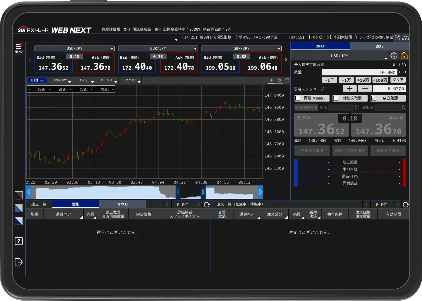Screen dimensions: 422x301
Task: Click the クリア button
Action: (398, 80)
